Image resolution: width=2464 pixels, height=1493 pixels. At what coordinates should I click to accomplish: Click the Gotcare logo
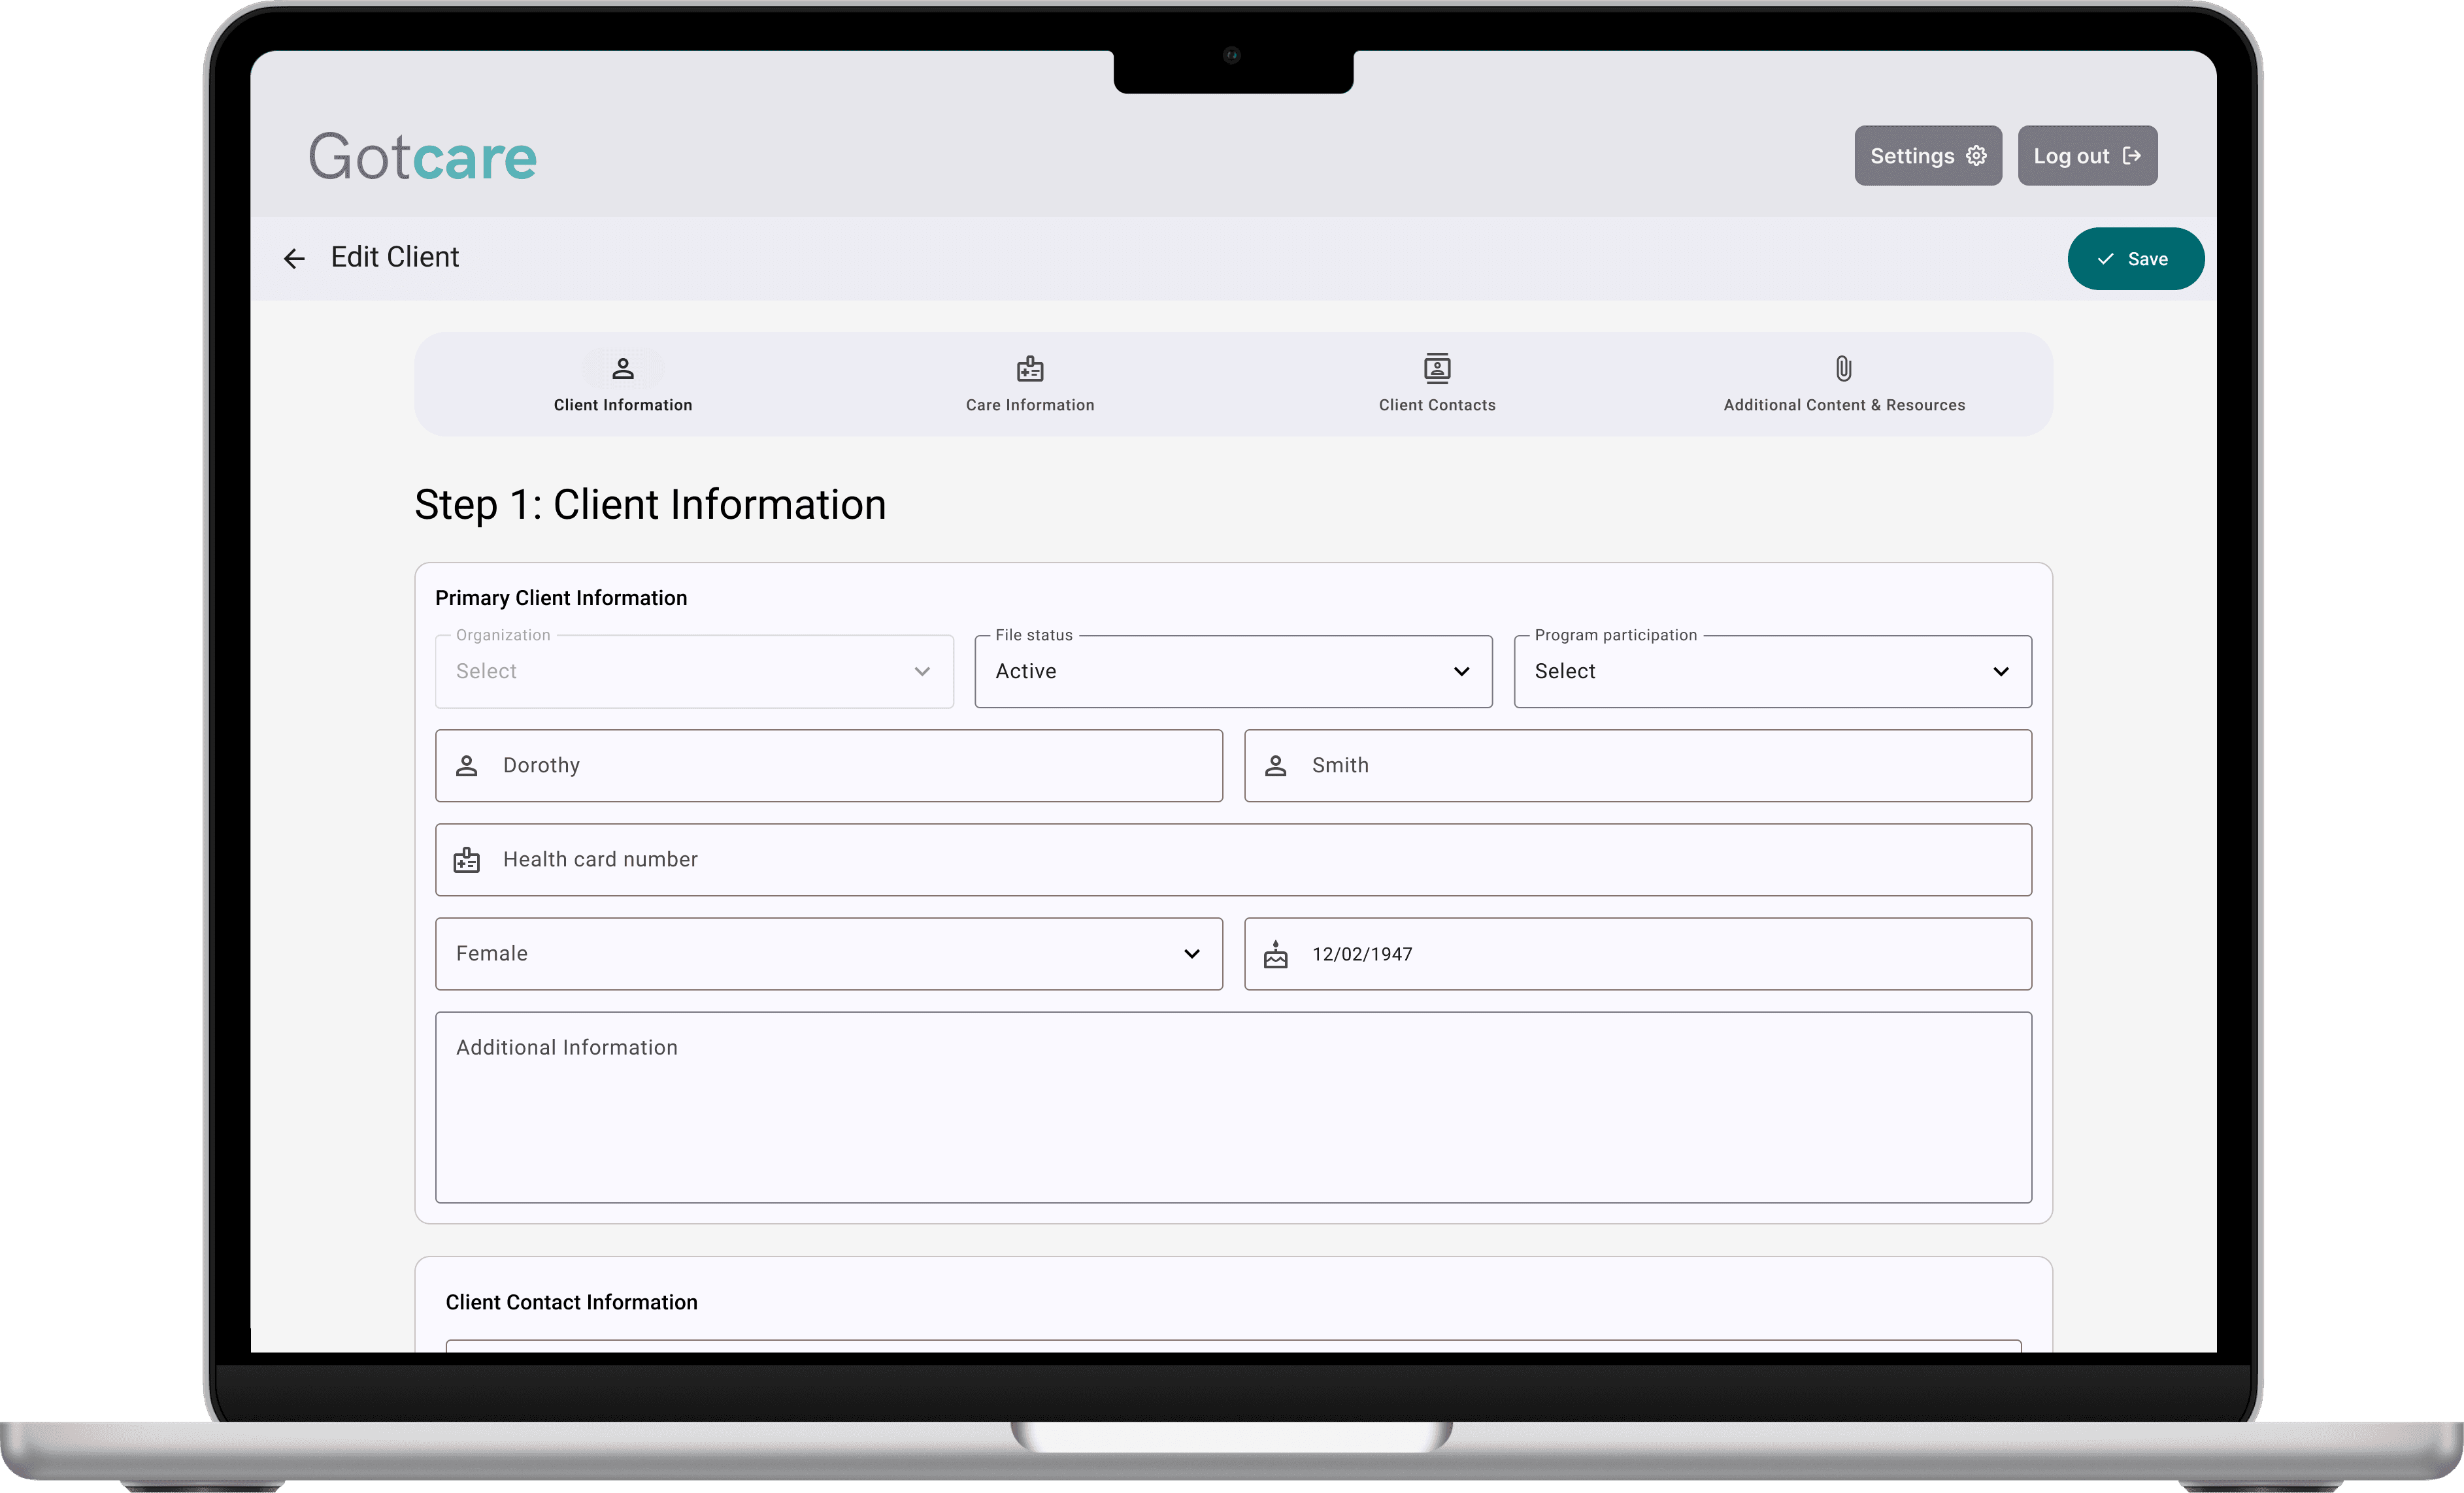click(423, 157)
